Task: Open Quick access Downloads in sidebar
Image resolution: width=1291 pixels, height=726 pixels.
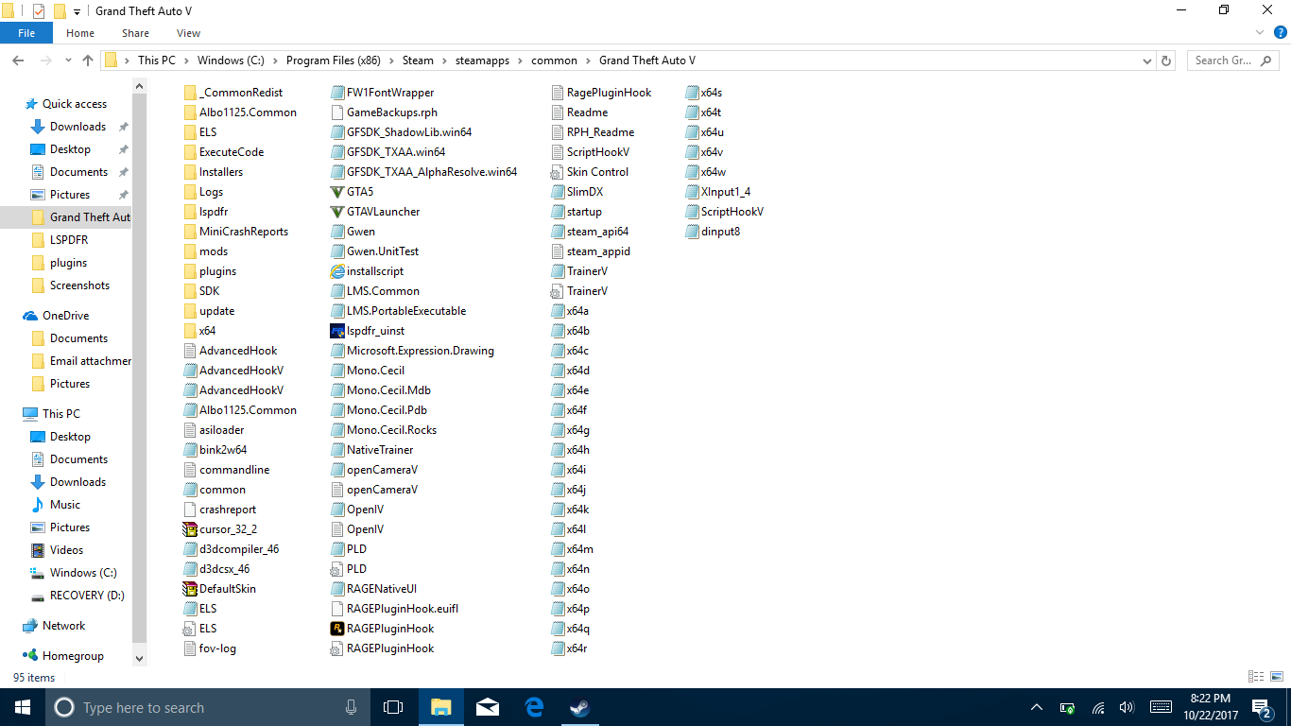Action: [x=77, y=127]
